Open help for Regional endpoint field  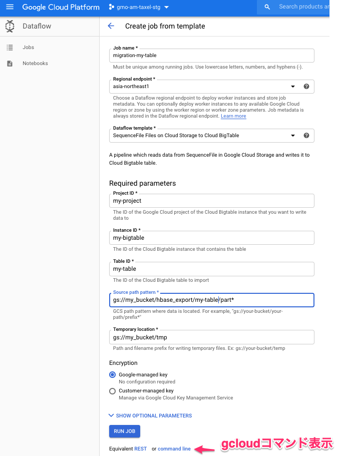(306, 87)
